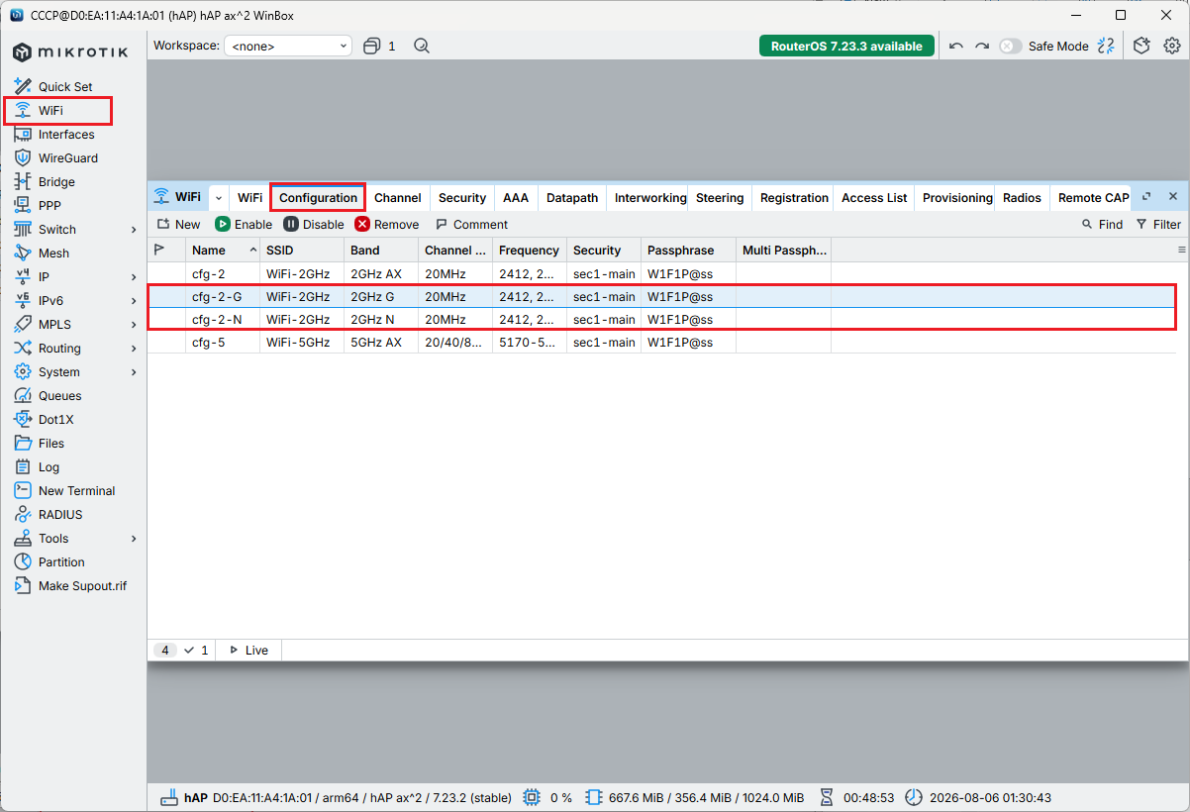Open the PPP menu
Viewport: 1190px width, 812px height.
click(50, 206)
